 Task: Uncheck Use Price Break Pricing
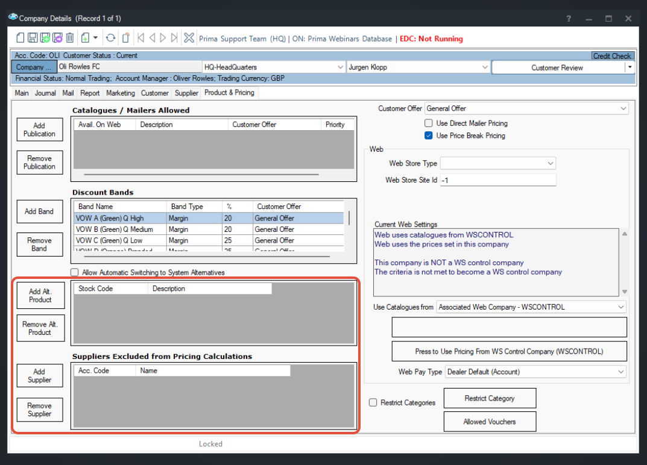tap(428, 136)
